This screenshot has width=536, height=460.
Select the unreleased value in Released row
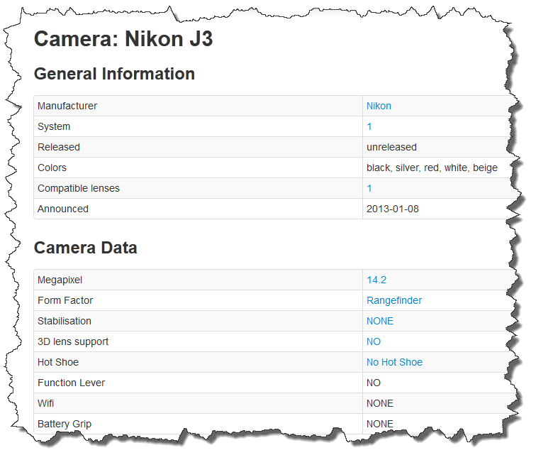coord(391,147)
